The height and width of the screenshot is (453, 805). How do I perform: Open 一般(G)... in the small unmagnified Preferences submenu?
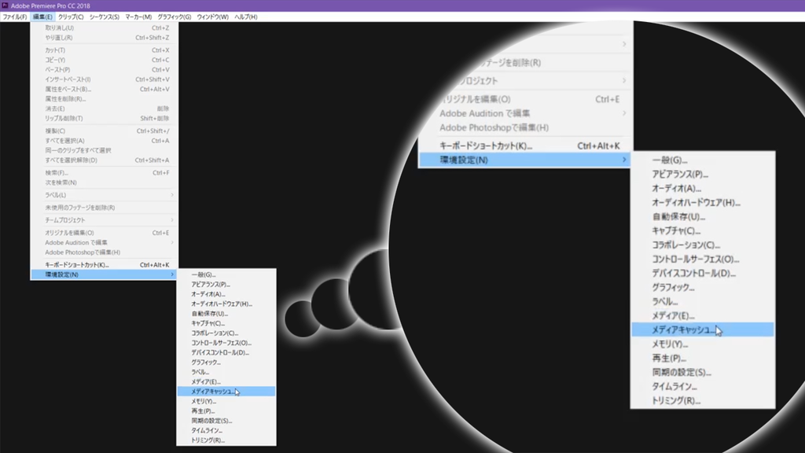(226, 274)
